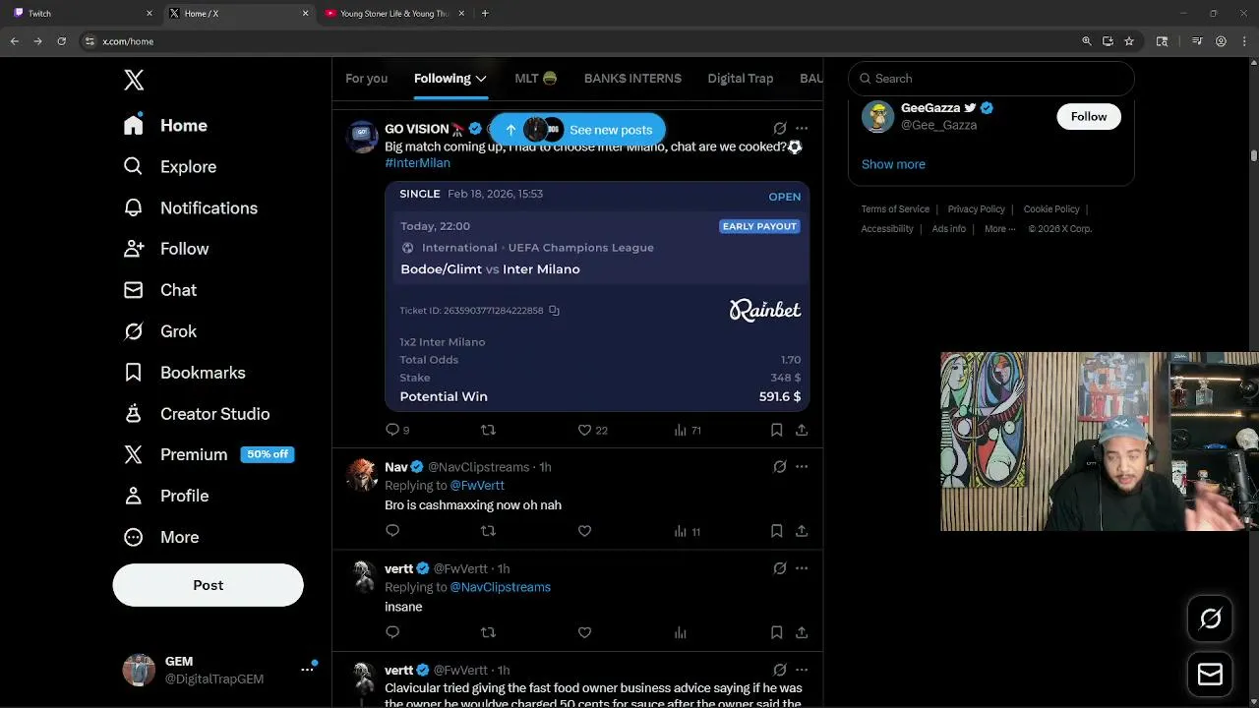Click Show more in suggestions
The width and height of the screenshot is (1259, 708).
tap(893, 164)
